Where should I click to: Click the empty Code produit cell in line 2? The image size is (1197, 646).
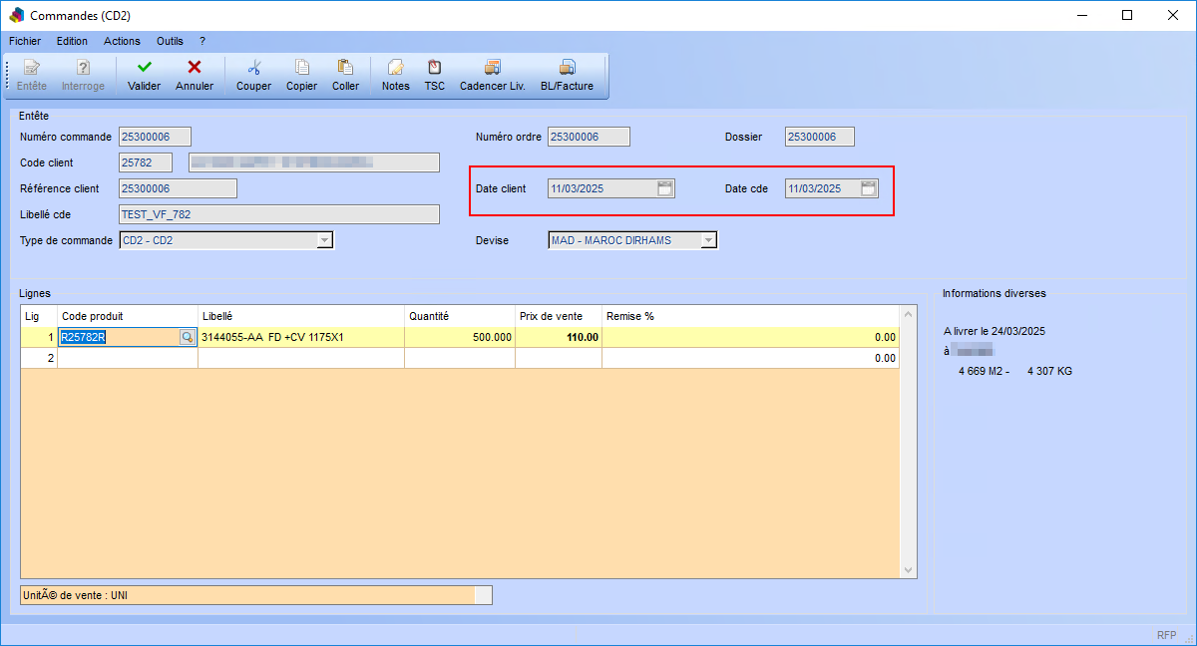point(128,358)
